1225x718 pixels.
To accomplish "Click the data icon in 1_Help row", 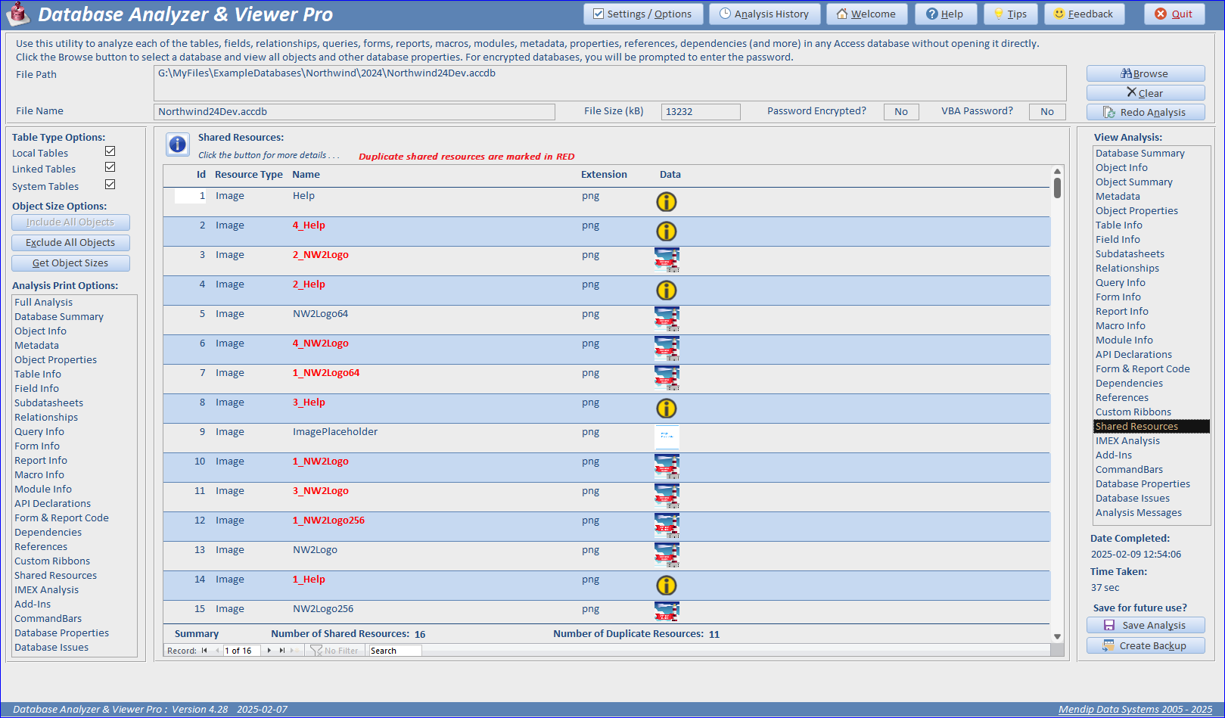I will coord(666,586).
